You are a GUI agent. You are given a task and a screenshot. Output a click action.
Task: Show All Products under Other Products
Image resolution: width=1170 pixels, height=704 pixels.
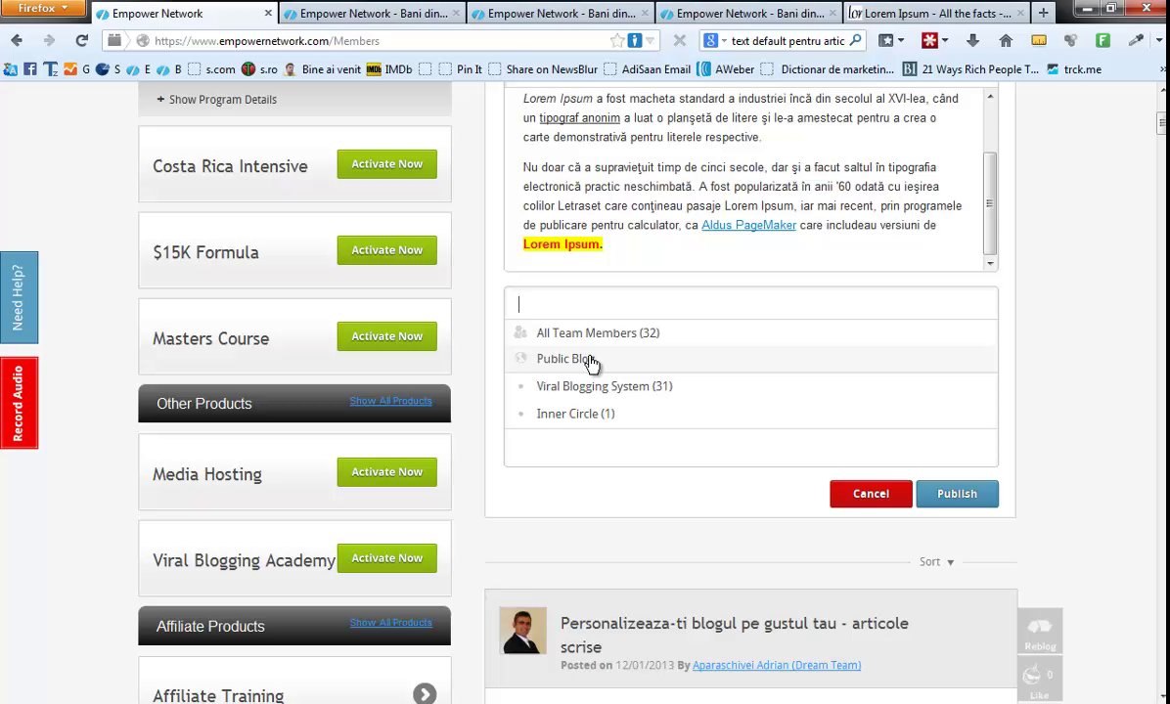pyautogui.click(x=390, y=401)
